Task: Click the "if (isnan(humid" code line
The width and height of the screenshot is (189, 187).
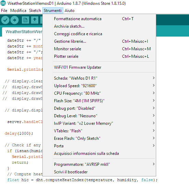Action: (x=25, y=151)
